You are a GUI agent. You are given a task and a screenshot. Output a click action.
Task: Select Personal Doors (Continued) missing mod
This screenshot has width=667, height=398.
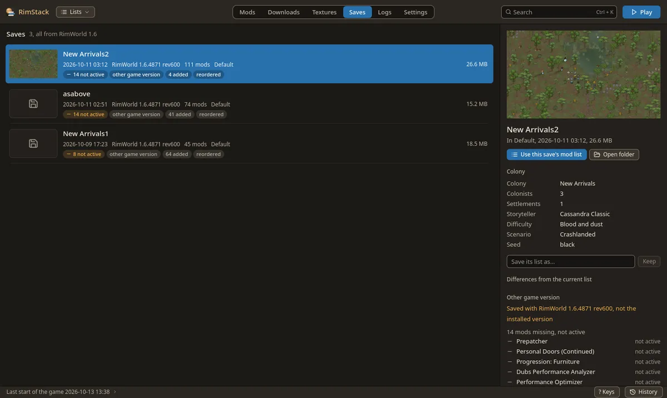(x=584, y=351)
